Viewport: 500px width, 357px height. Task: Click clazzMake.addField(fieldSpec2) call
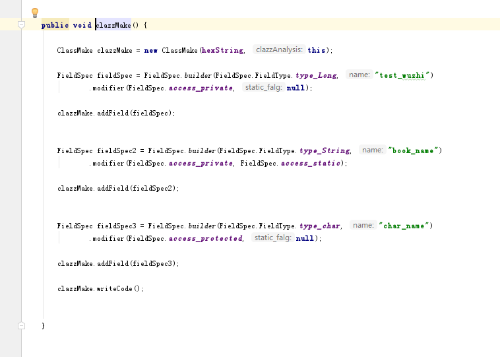coord(118,189)
